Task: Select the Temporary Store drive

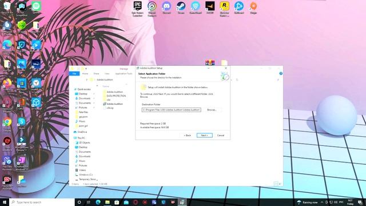Action: pyautogui.click(x=85, y=179)
